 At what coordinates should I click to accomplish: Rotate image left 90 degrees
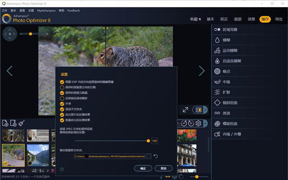[x=184, y=123]
